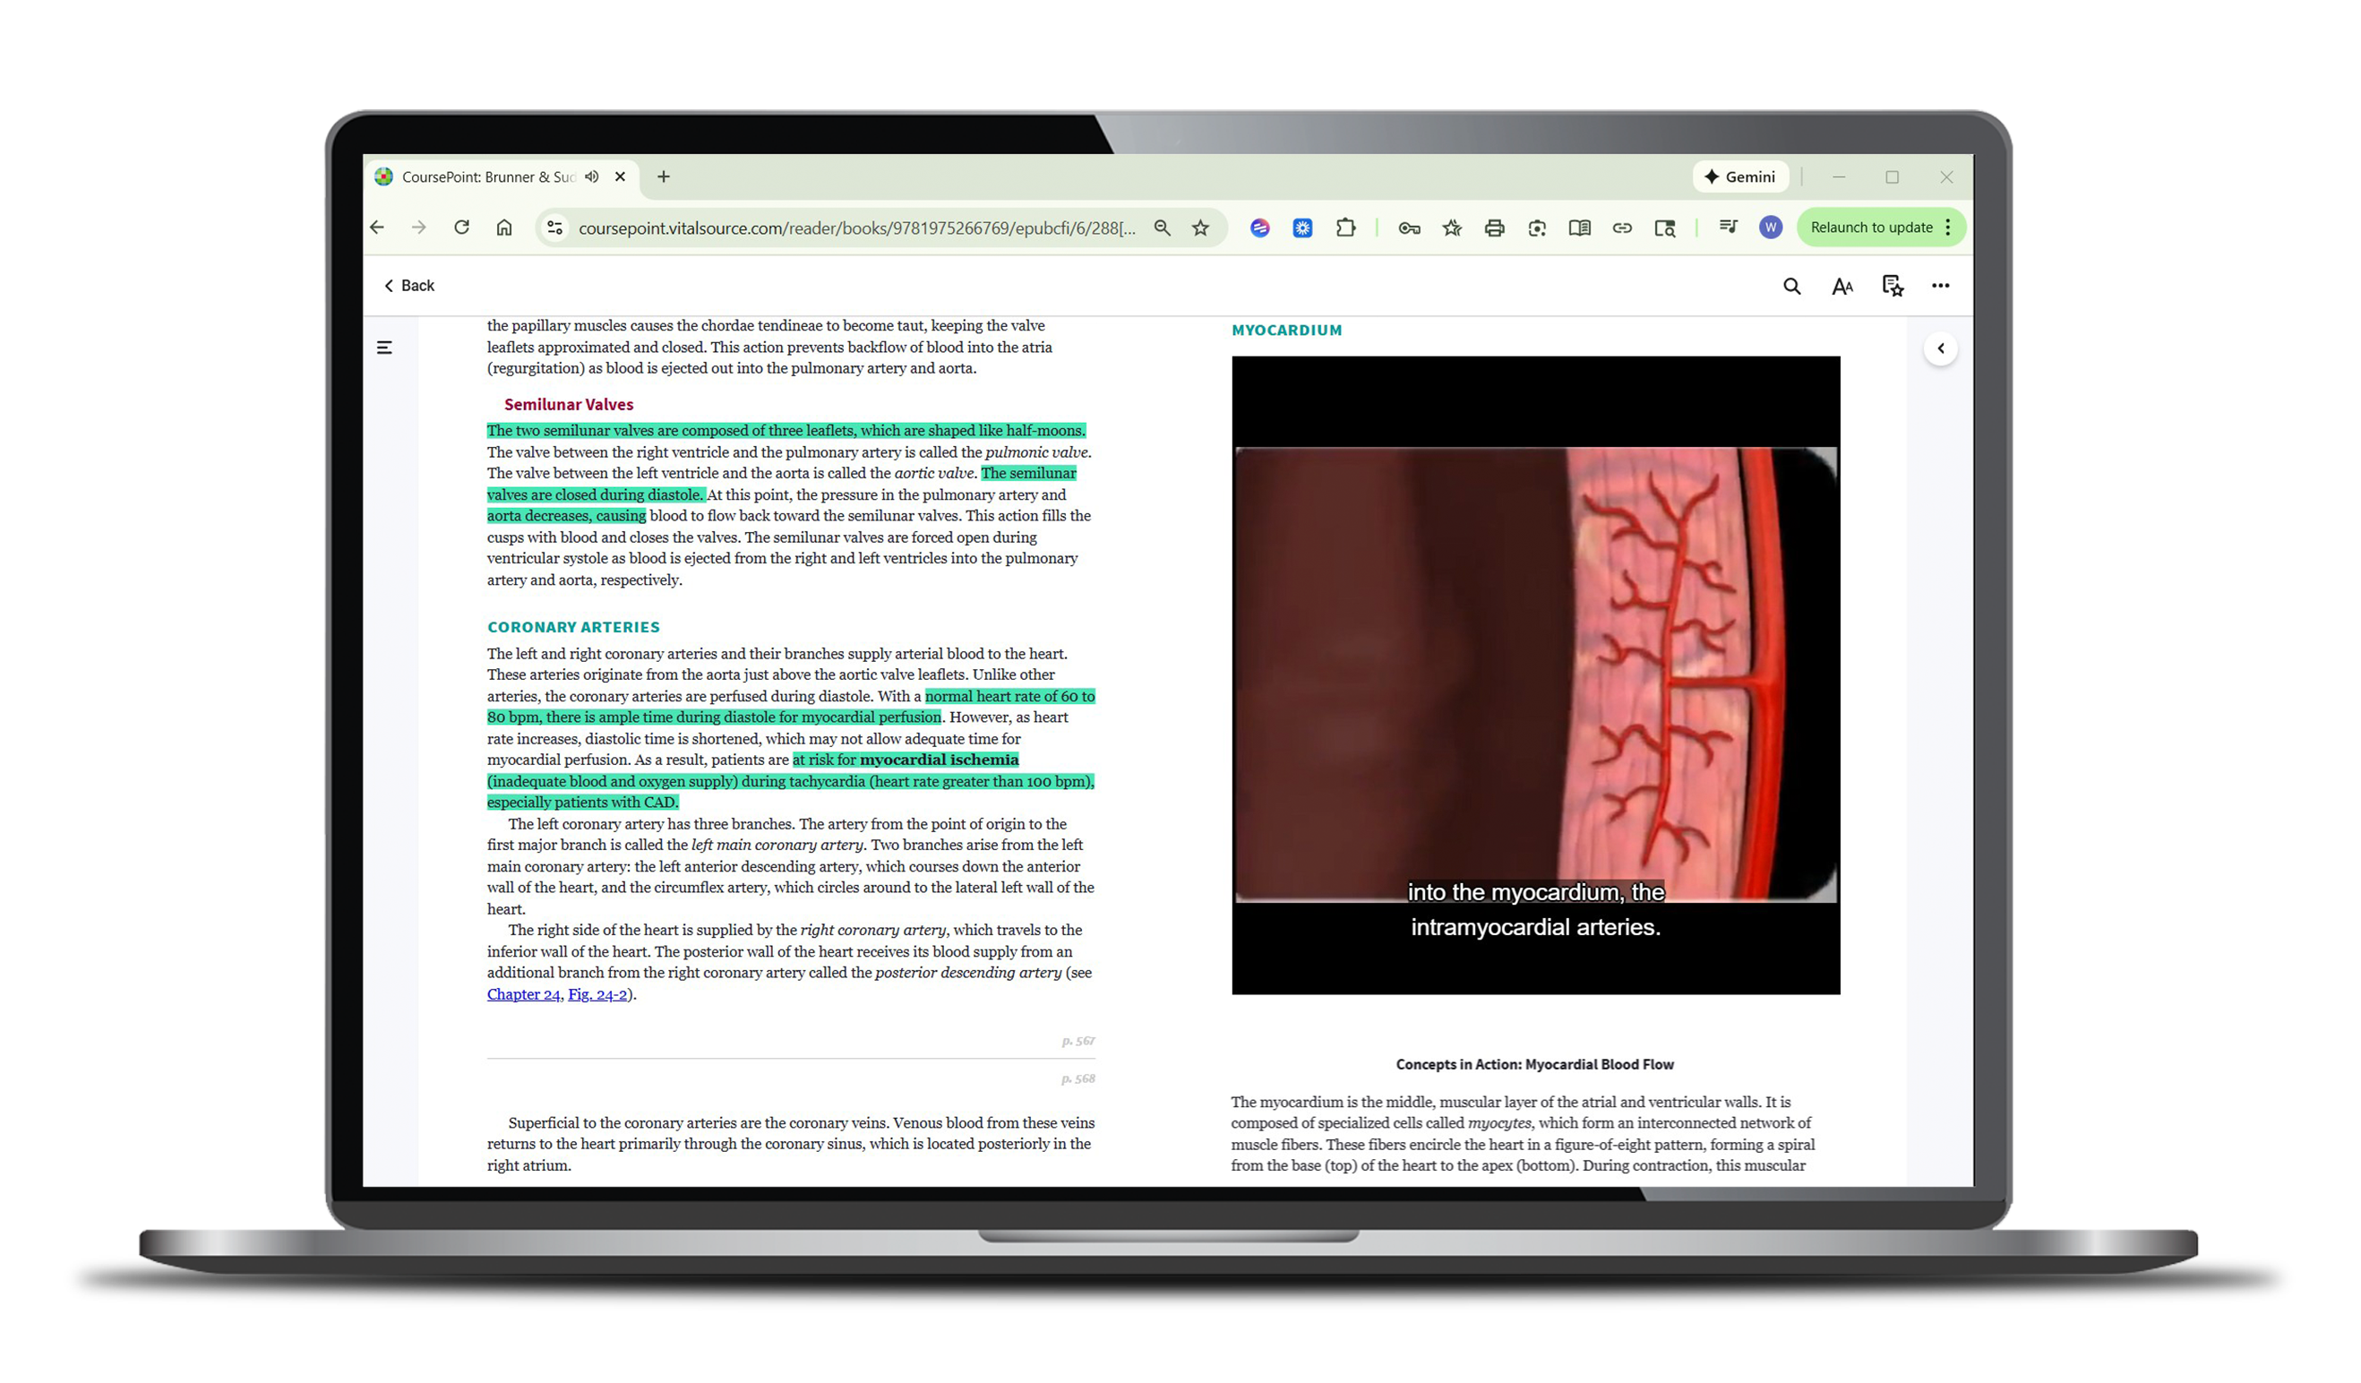This screenshot has width=2361, height=1383.
Task: Click the password key icon
Action: click(1409, 228)
